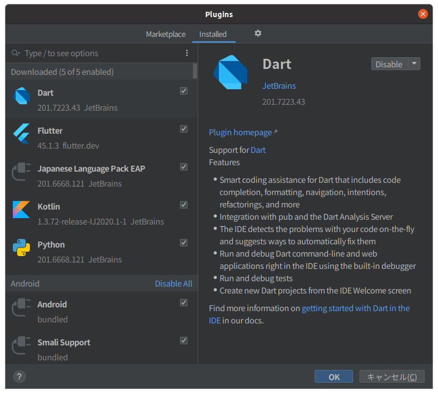This screenshot has height=394, width=438.
Task: Toggle Japanese Language Pack EAP checkbox
Action: pyautogui.click(x=184, y=167)
